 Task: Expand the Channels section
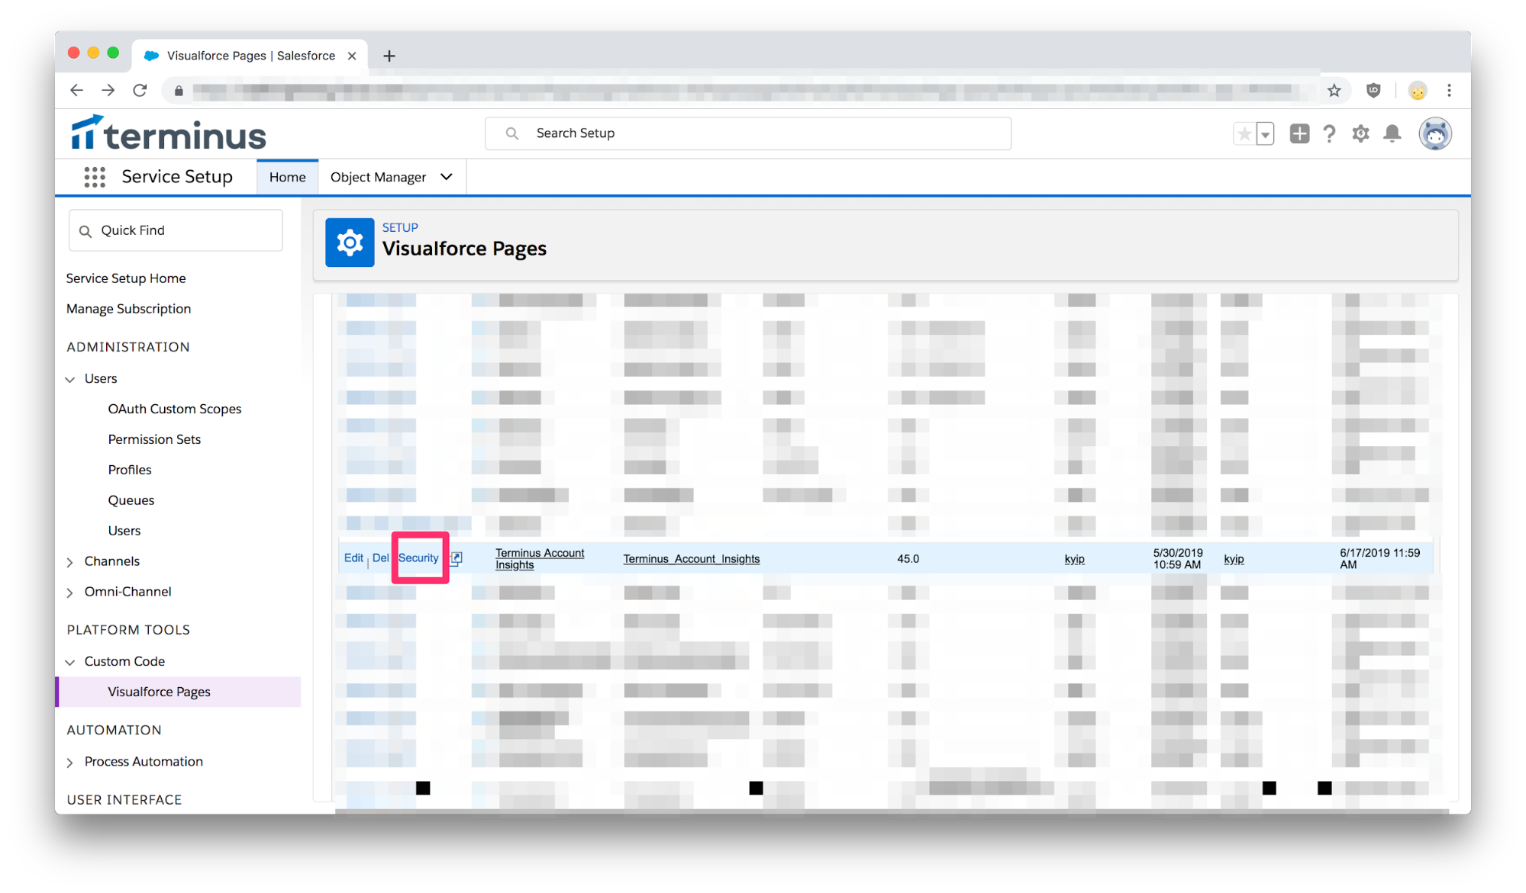(x=70, y=562)
